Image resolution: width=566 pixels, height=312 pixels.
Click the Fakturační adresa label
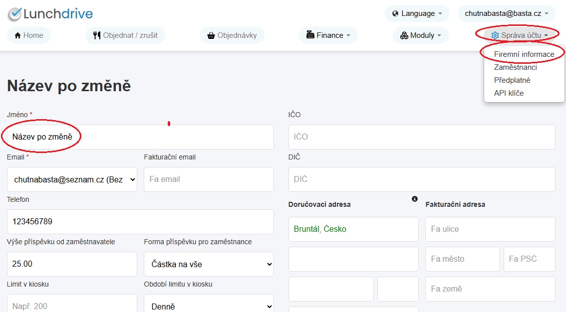pos(455,204)
